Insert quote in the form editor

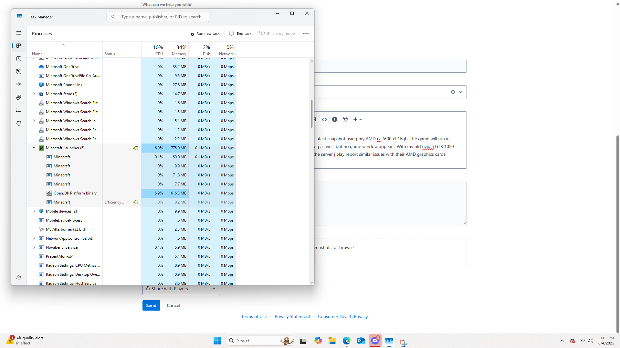[345, 119]
